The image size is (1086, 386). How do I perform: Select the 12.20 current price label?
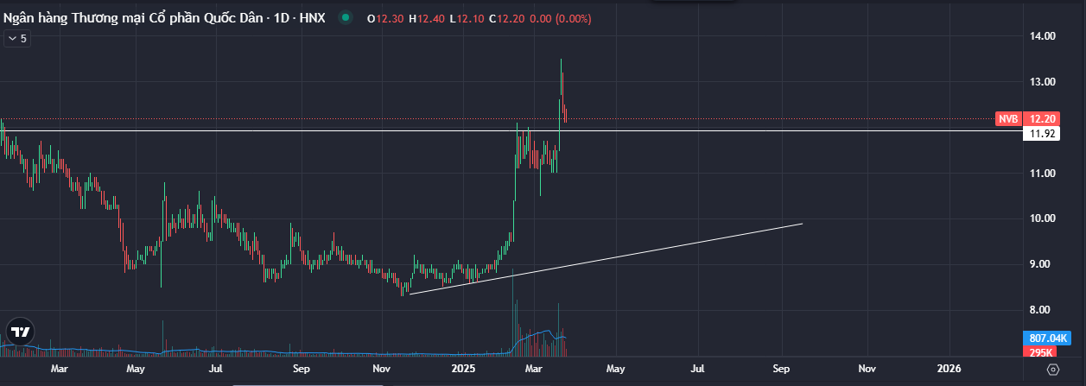tap(1040, 118)
